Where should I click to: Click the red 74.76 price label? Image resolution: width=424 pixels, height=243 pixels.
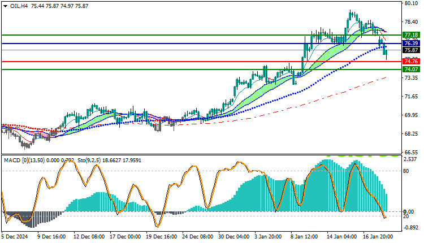412,62
